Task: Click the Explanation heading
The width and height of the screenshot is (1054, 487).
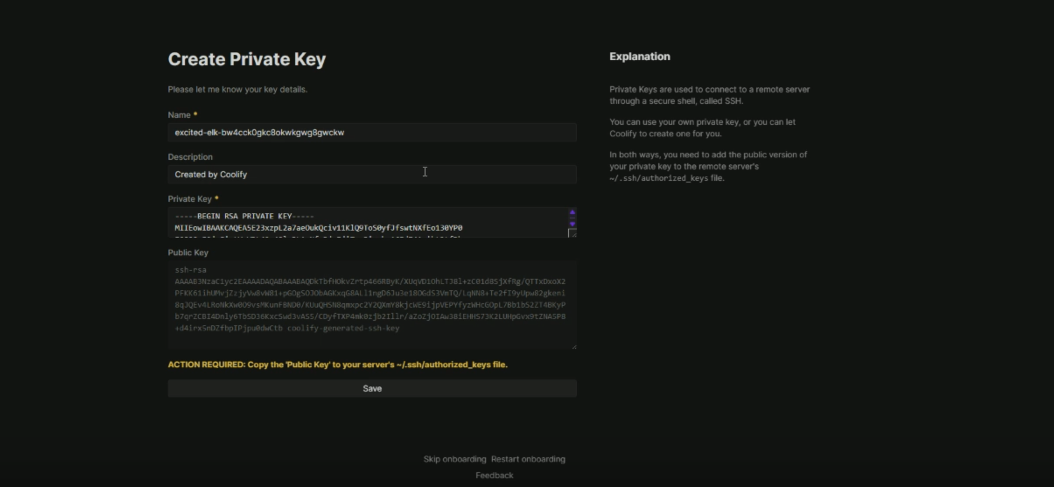Action: pos(639,57)
